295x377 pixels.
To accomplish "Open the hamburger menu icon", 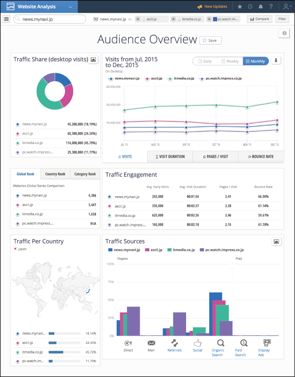I will pos(6,19).
